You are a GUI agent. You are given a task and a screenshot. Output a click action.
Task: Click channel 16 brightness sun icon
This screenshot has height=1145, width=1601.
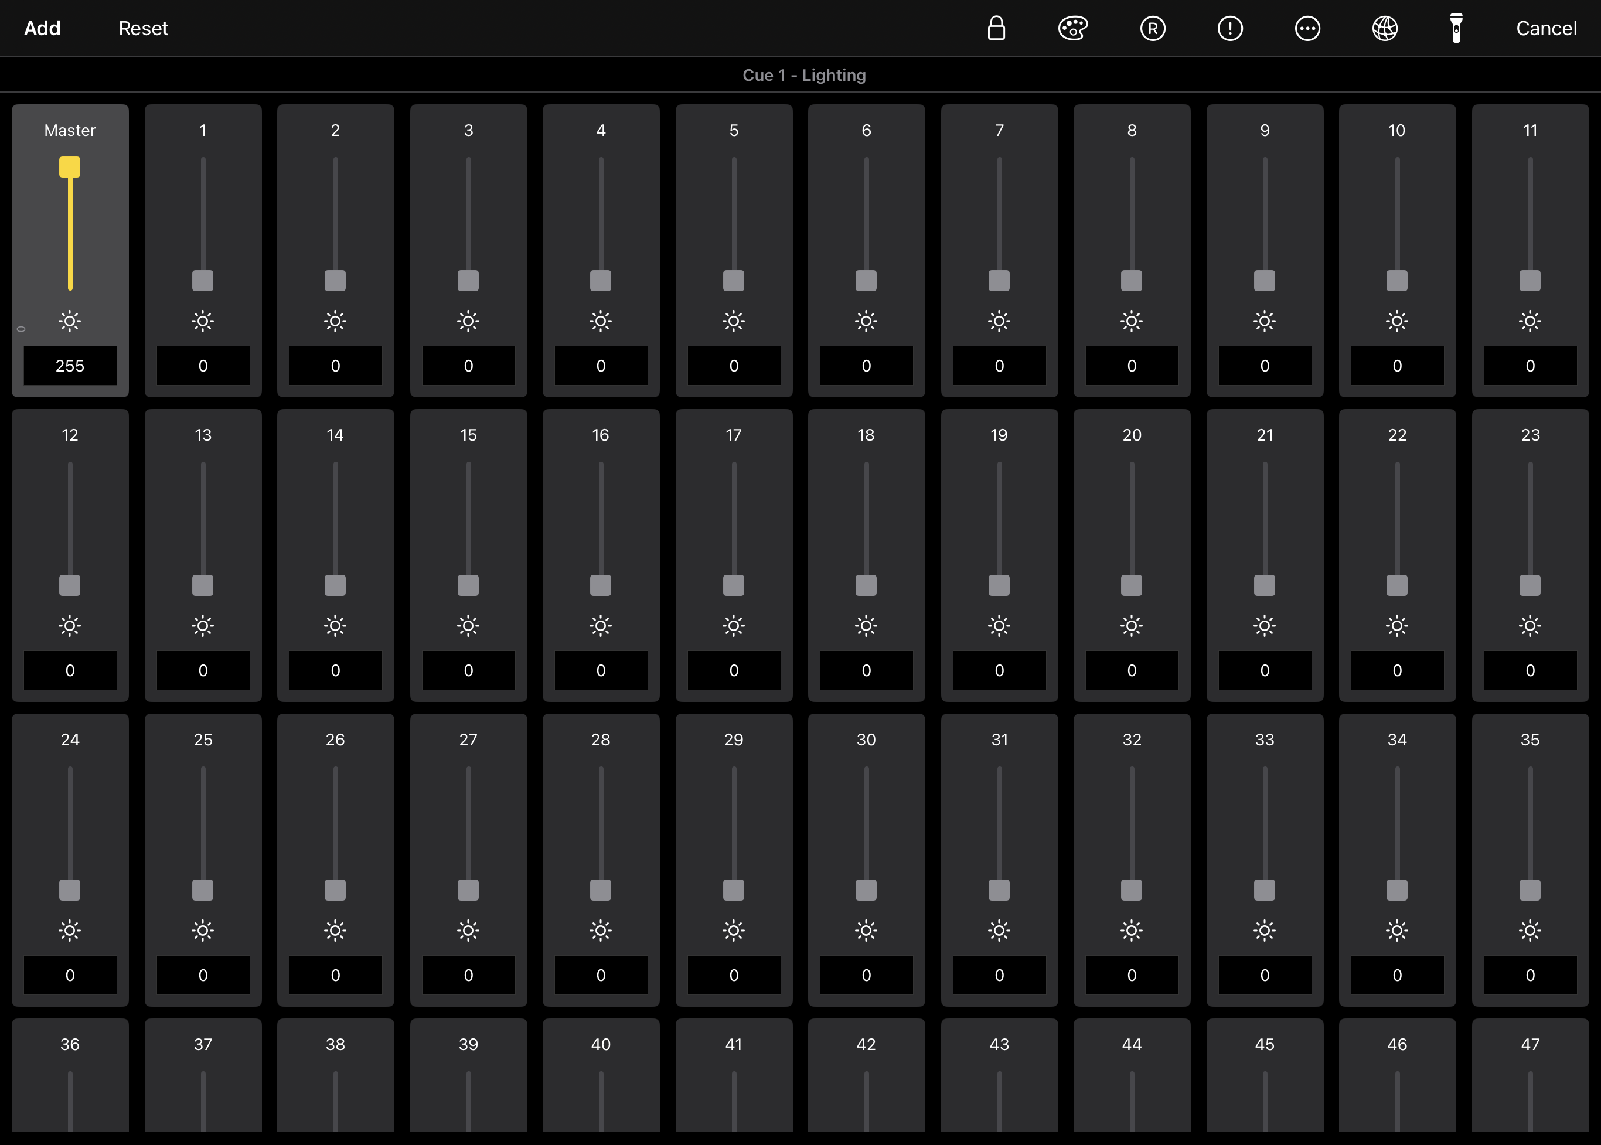pos(601,626)
